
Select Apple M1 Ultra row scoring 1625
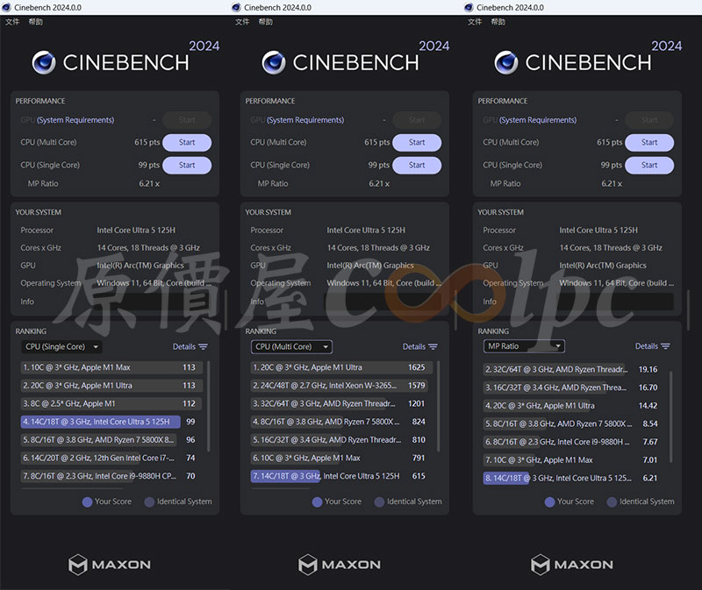click(x=341, y=367)
